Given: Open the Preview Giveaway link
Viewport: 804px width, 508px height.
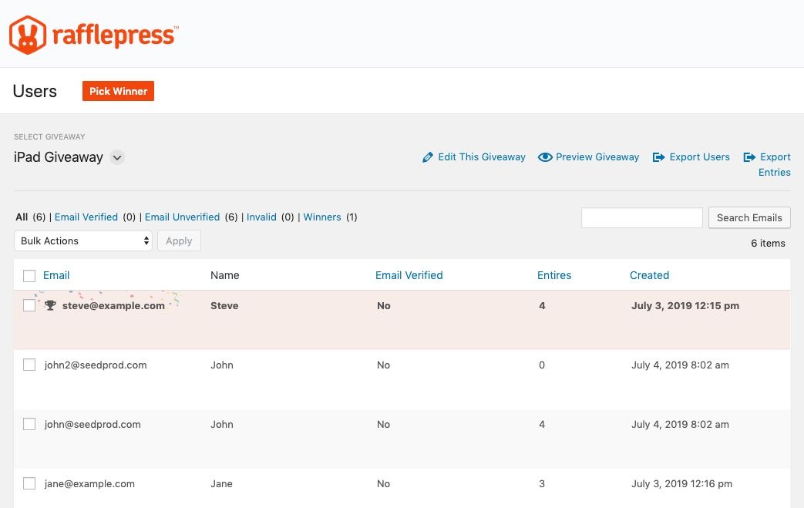Looking at the screenshot, I should pyautogui.click(x=597, y=156).
